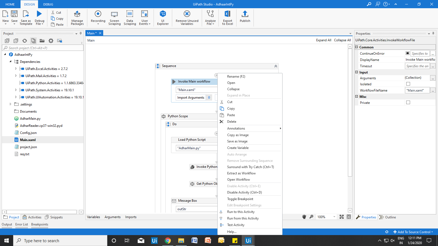Image resolution: width=438 pixels, height=246 pixels.
Task: Select Disable Activity in context menu
Action: click(x=244, y=192)
